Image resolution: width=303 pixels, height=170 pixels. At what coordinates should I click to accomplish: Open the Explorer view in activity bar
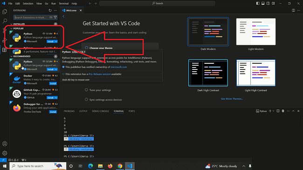(x=5, y=12)
